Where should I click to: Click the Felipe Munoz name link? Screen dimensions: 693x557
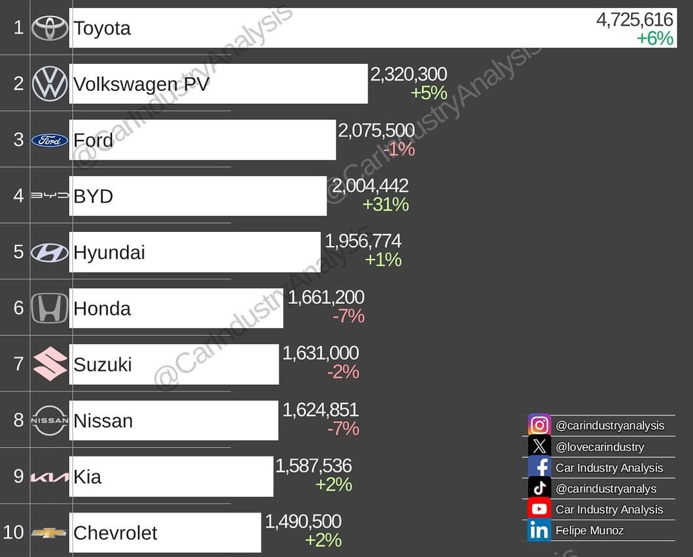point(589,531)
